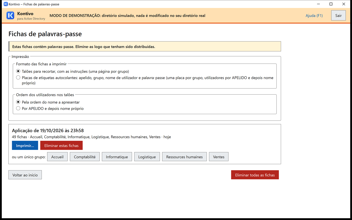Click 'Eliminar estas fichas' red button
The image size is (352, 220).
point(61,145)
